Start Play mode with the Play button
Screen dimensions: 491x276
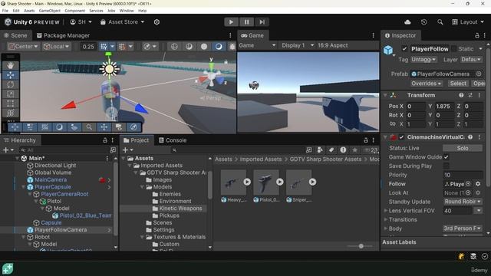[231, 22]
